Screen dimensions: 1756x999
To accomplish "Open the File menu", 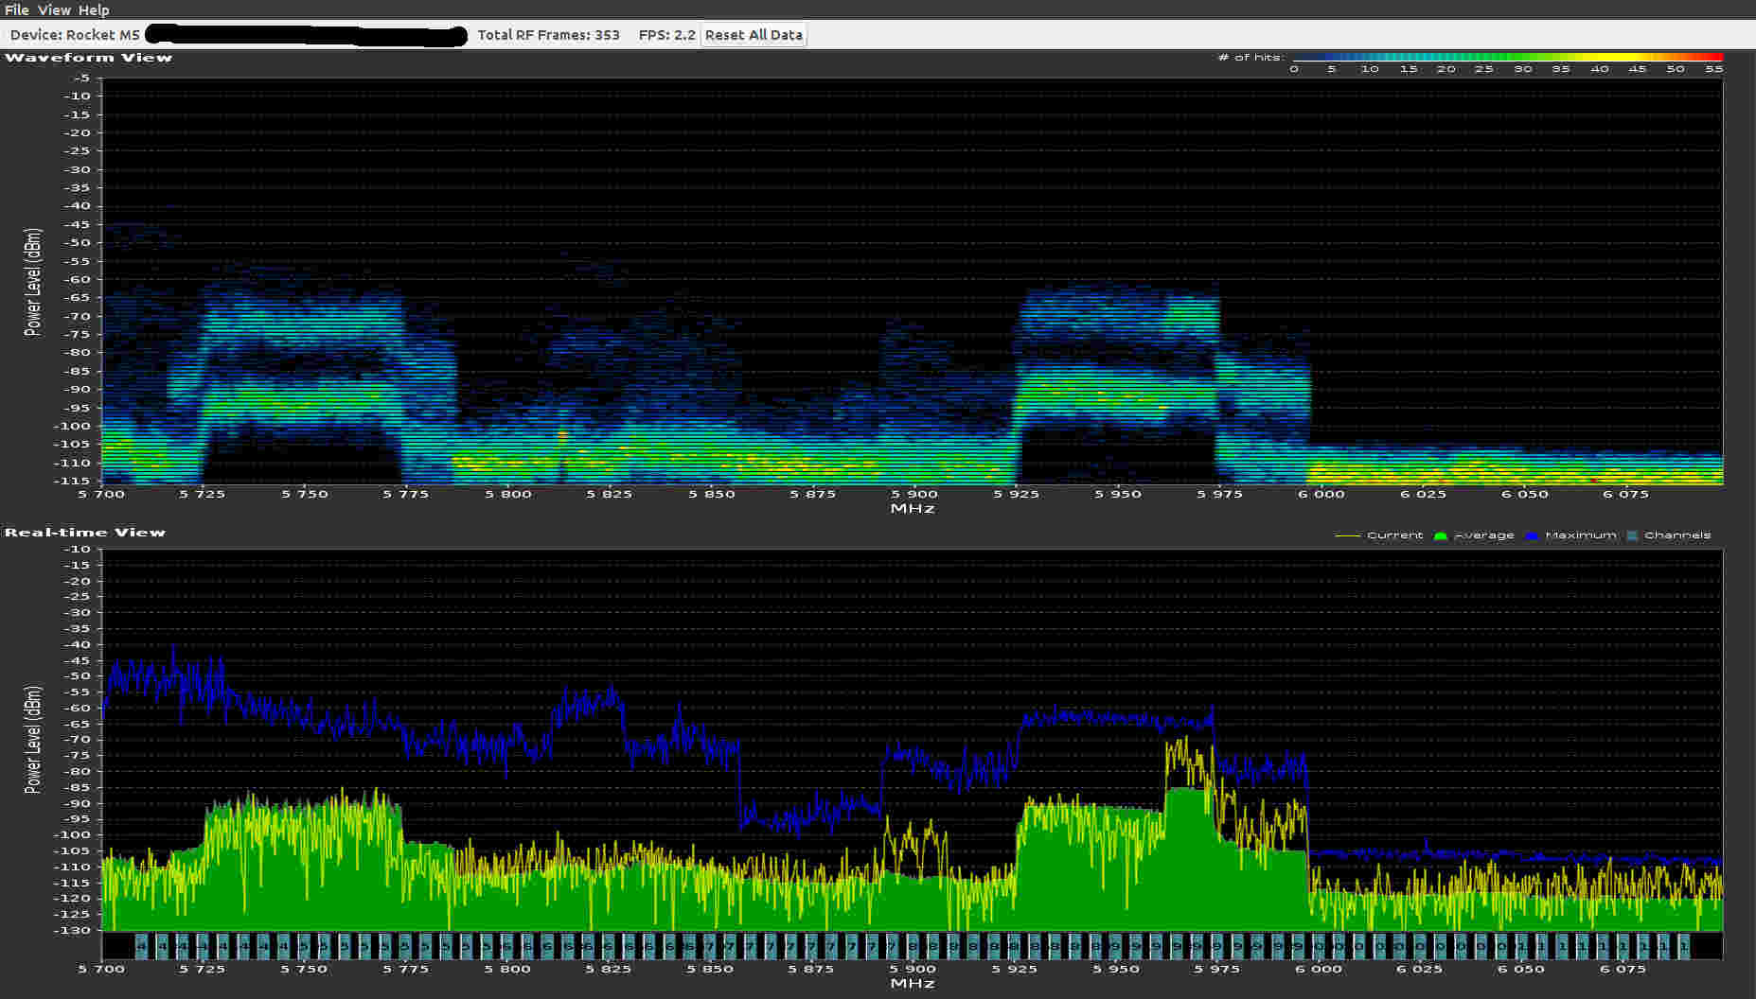I will [x=16, y=9].
